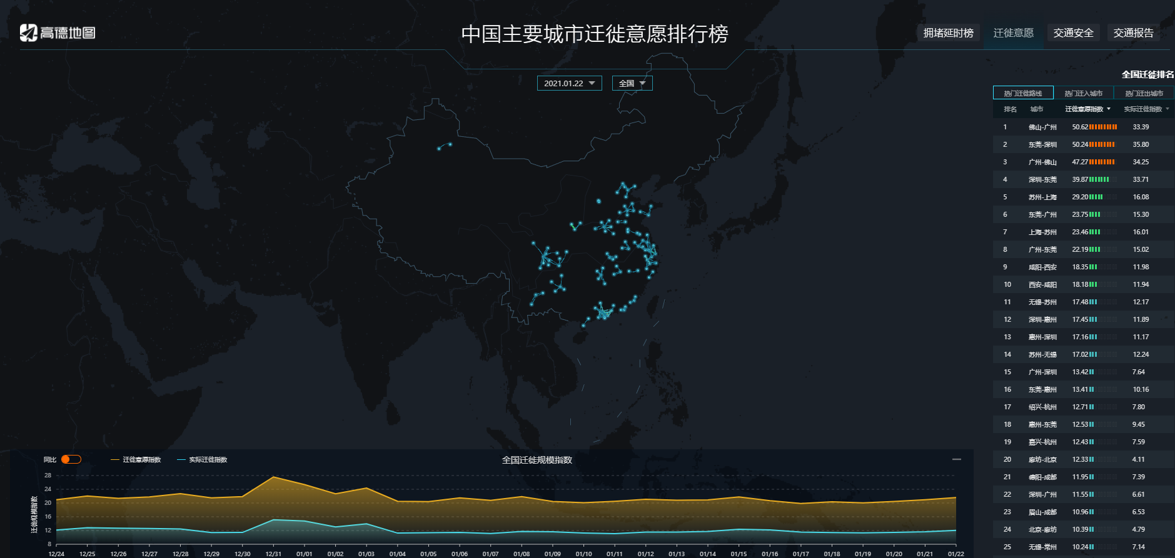Click index value 39.87 green bar
The image size is (1175, 558).
(x=1099, y=179)
